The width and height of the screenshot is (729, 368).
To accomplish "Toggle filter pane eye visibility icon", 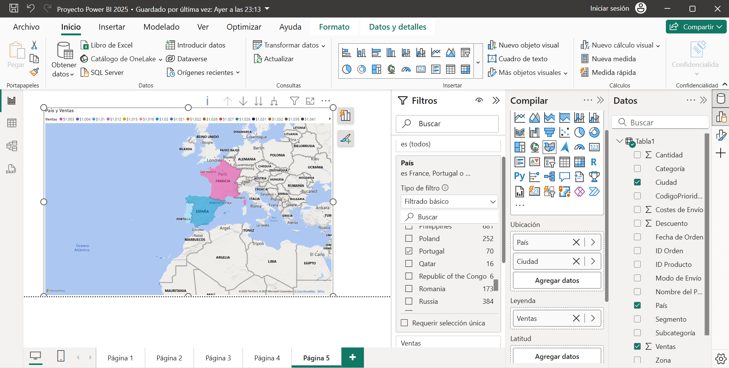I will [479, 100].
